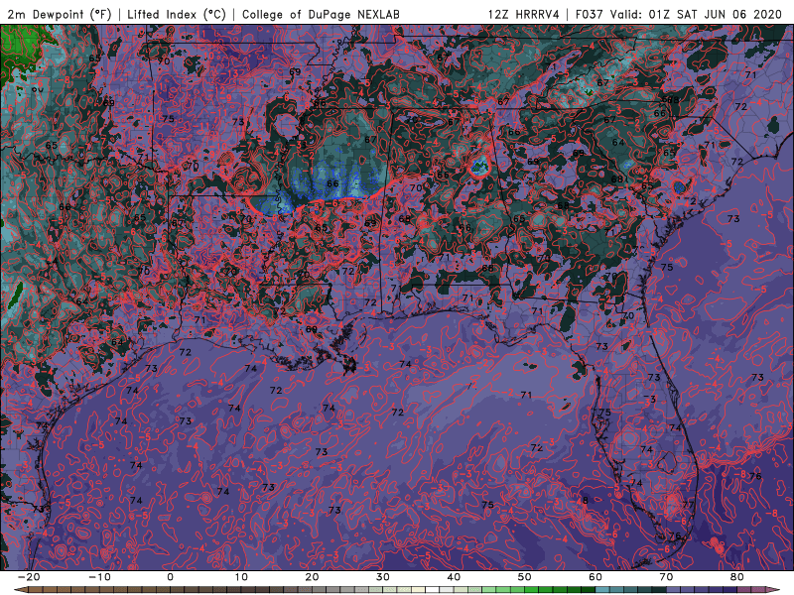Click the 12Z HRRRV4 model run label

click(524, 14)
